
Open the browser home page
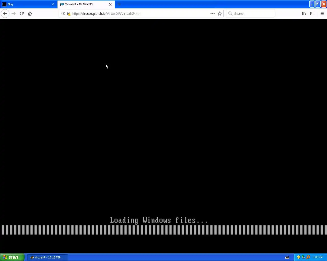30,14
